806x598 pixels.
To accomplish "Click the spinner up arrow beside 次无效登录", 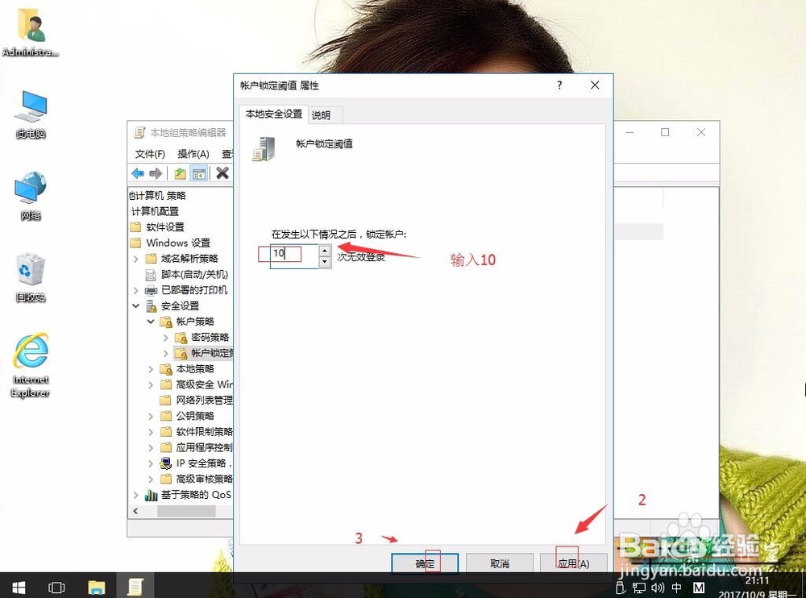I will click(326, 250).
